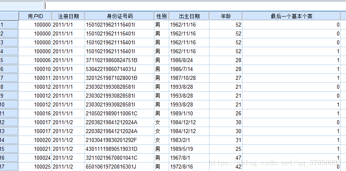Click age cell 42

coord(226,167)
